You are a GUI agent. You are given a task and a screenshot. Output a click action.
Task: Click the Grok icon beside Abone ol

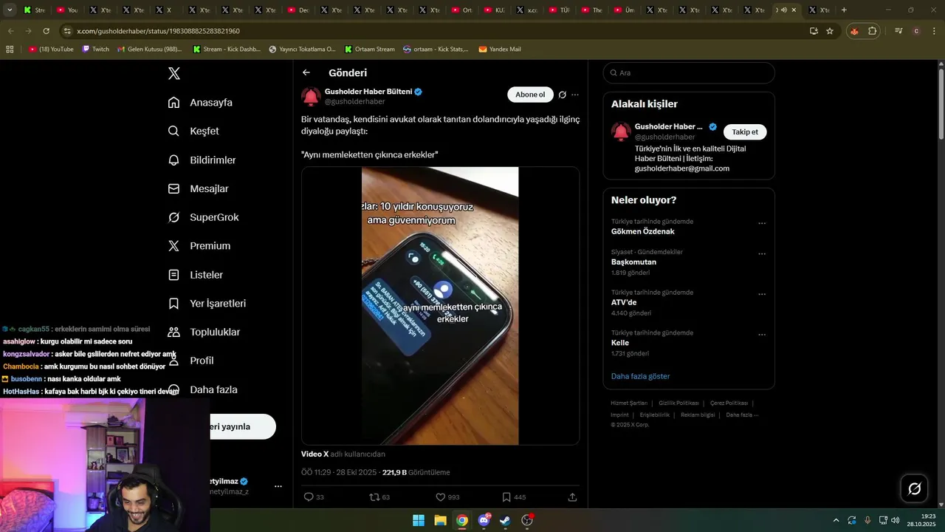click(x=563, y=95)
